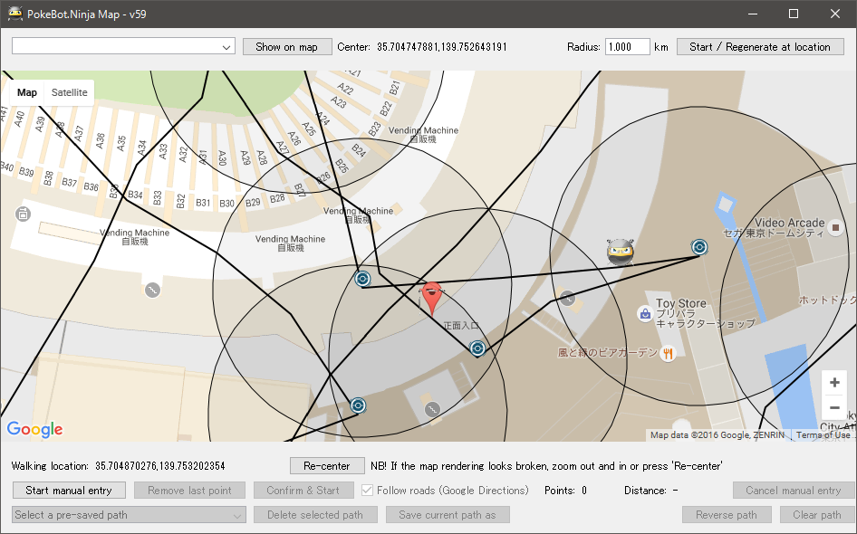Zoom out the map with minus button
Image resolution: width=857 pixels, height=534 pixels.
(834, 408)
